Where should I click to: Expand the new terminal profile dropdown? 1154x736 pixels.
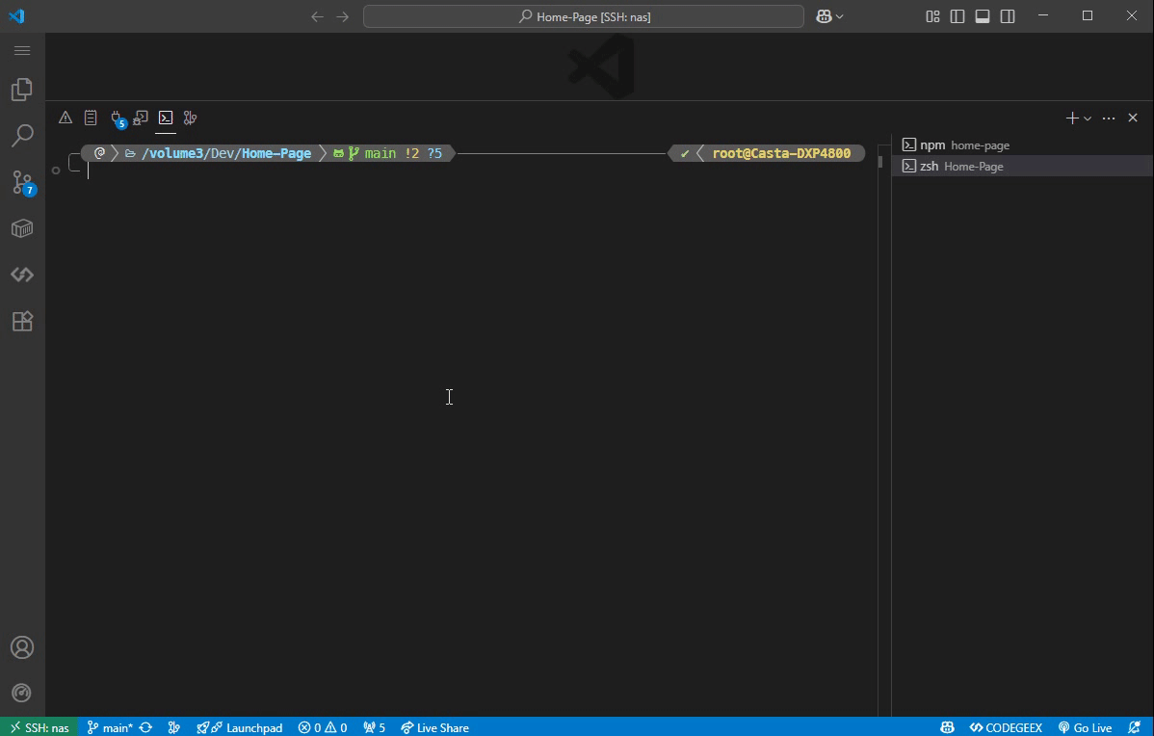(x=1087, y=118)
